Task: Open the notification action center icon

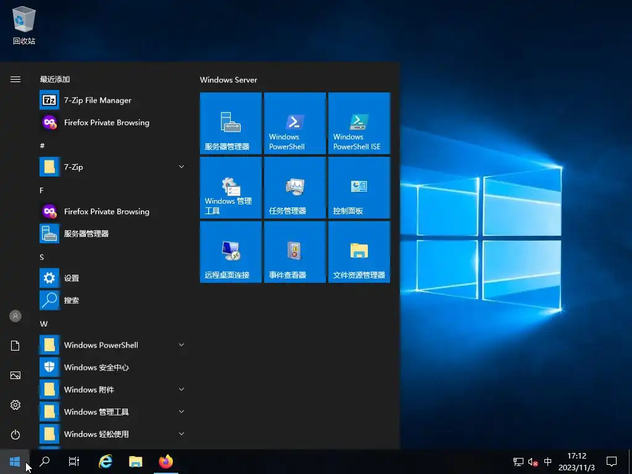Action: [612, 462]
